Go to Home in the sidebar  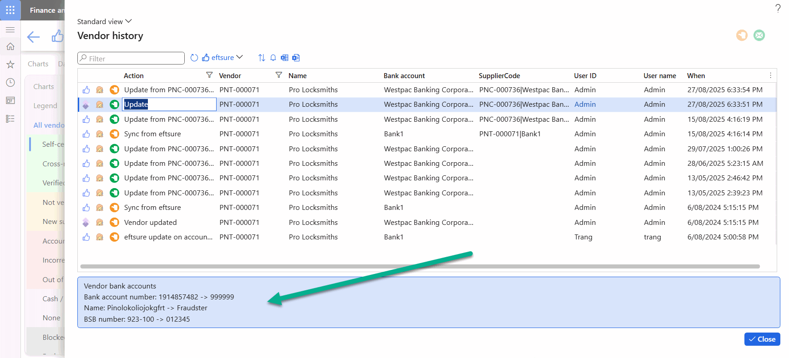(x=10, y=46)
